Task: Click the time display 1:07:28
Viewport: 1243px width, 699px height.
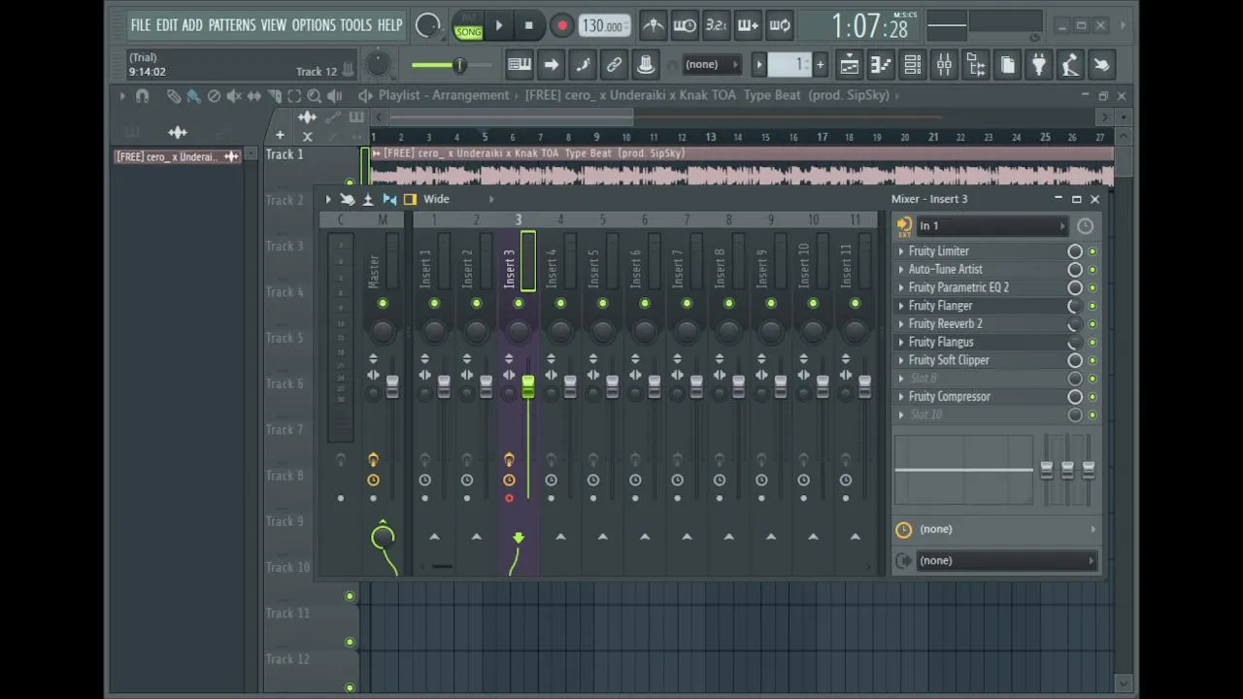Action: coord(869,27)
